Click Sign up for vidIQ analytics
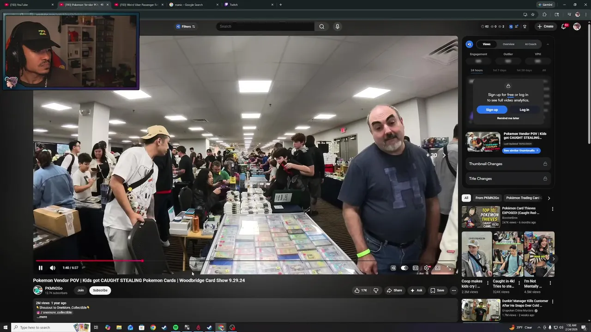Viewport: 591px width, 332px height. [492, 110]
